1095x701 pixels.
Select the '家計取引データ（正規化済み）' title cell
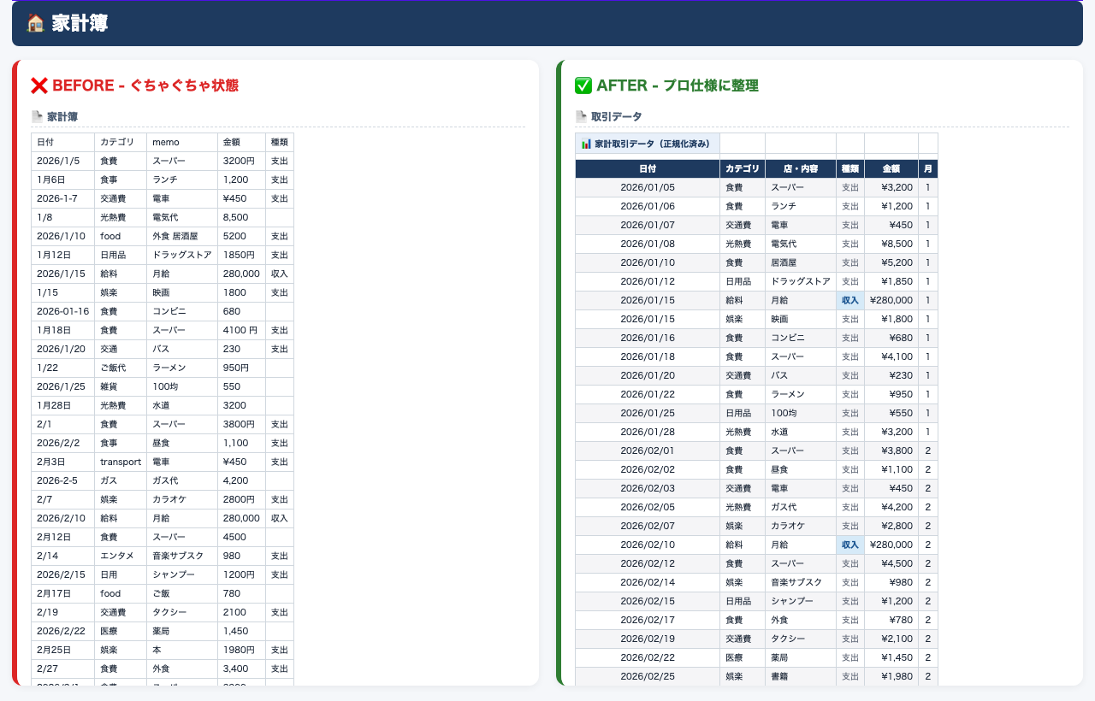click(x=648, y=144)
